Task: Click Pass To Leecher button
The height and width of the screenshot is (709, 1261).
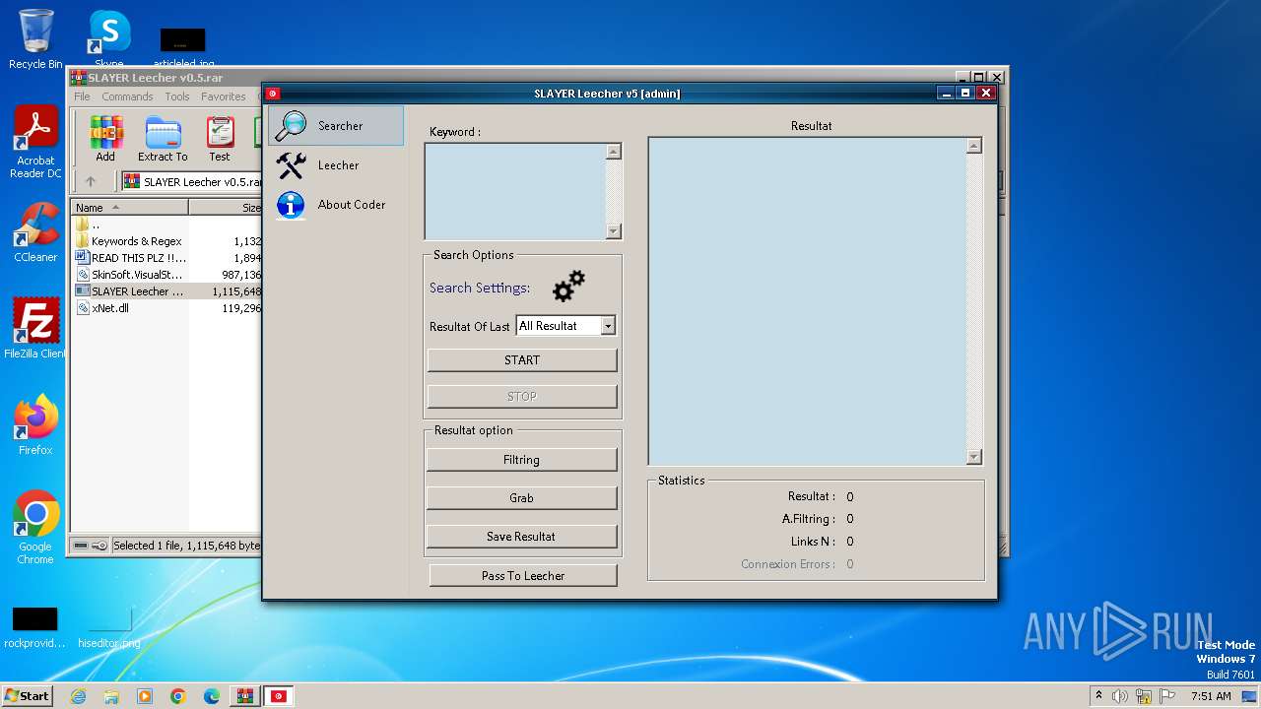Action: tap(523, 576)
